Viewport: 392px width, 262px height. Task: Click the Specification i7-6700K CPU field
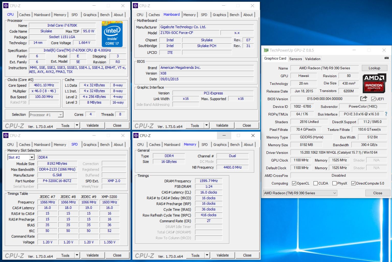tap(77, 50)
